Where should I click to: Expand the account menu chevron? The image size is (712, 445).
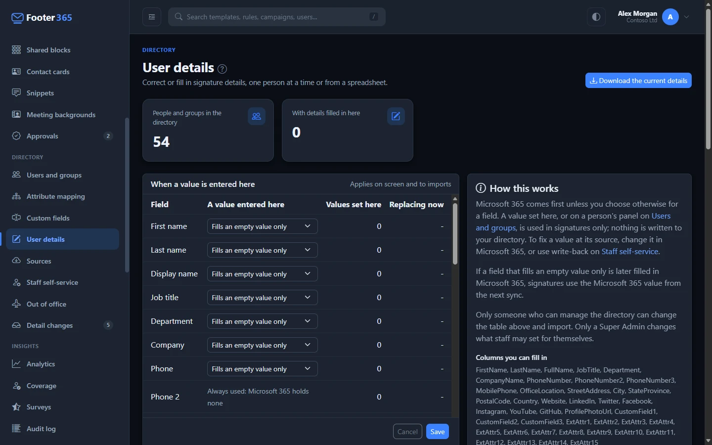point(687,17)
